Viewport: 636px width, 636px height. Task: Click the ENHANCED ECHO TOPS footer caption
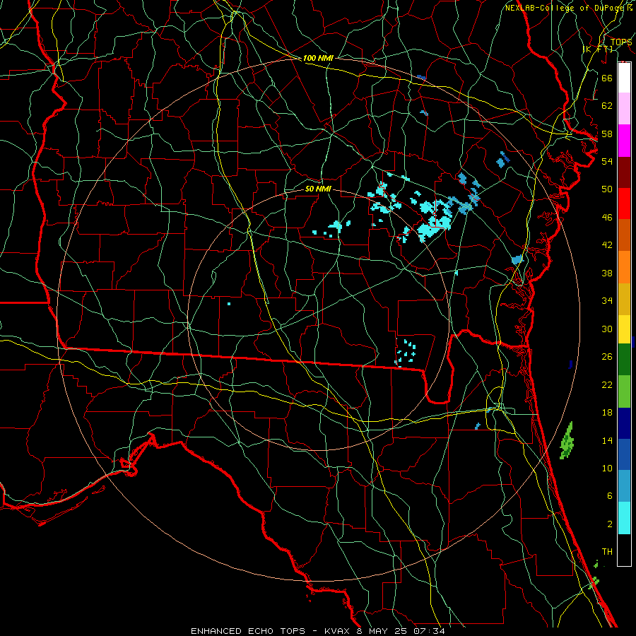point(318,631)
